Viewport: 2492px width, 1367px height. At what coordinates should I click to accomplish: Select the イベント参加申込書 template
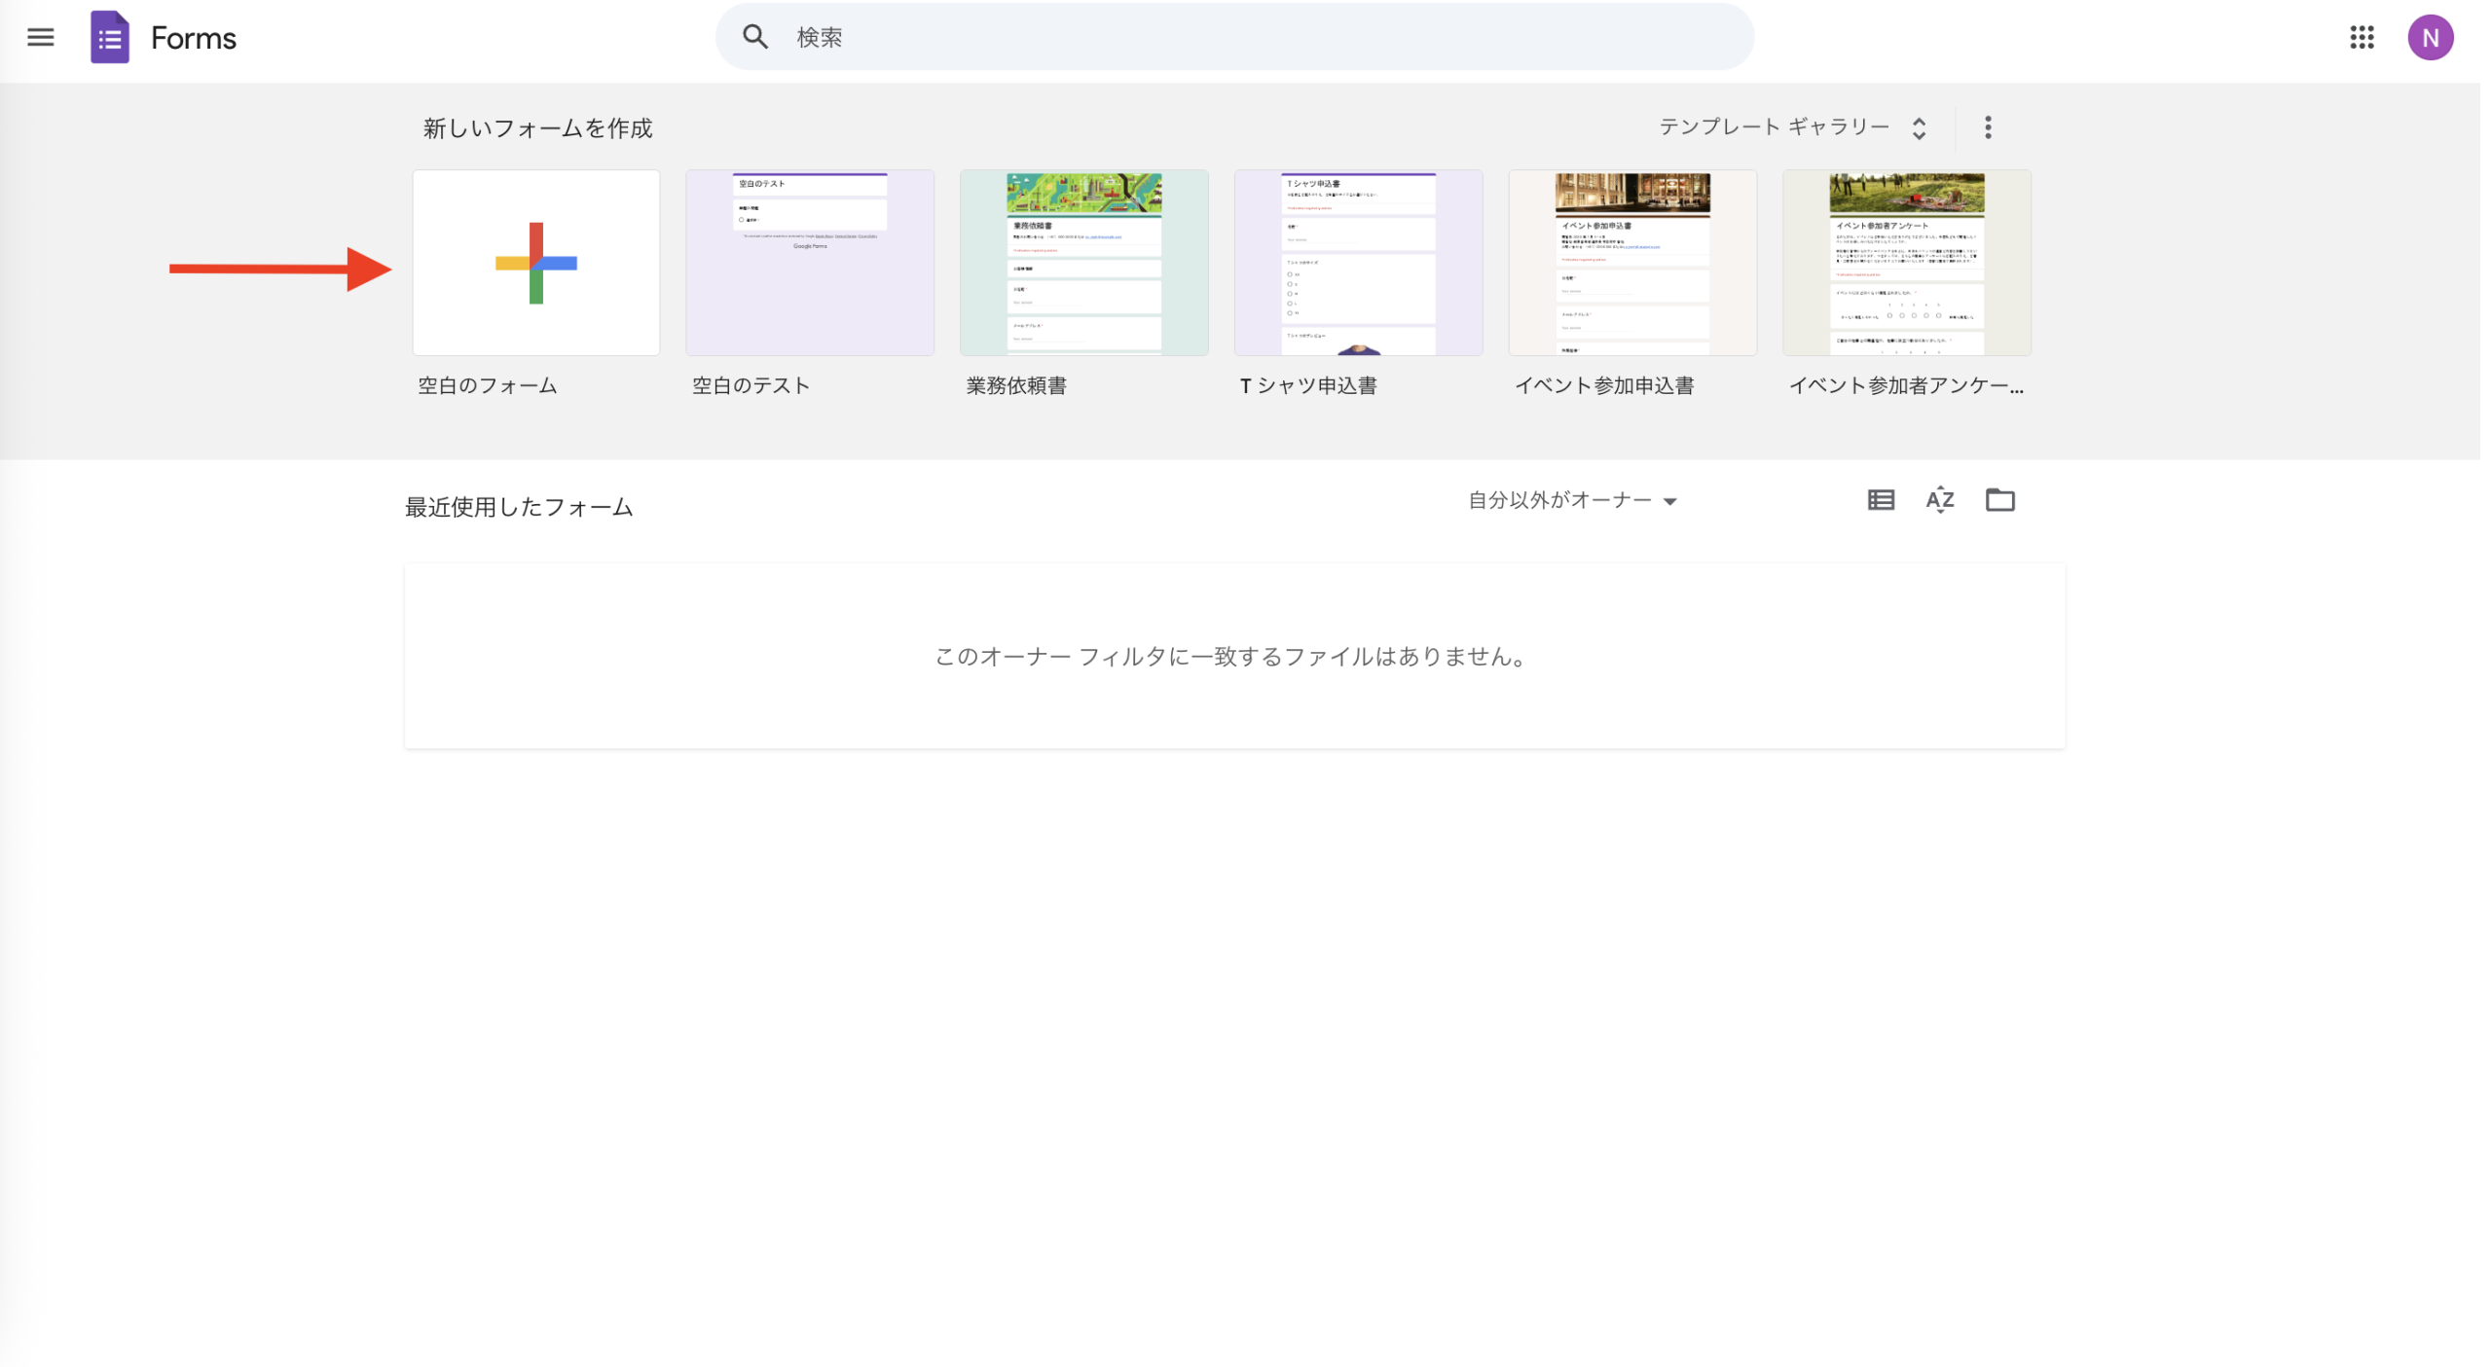coord(1631,263)
